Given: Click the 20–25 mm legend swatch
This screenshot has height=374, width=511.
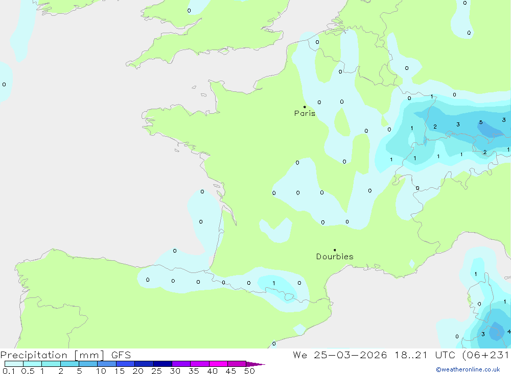Looking at the screenshot, I should click(x=144, y=364).
